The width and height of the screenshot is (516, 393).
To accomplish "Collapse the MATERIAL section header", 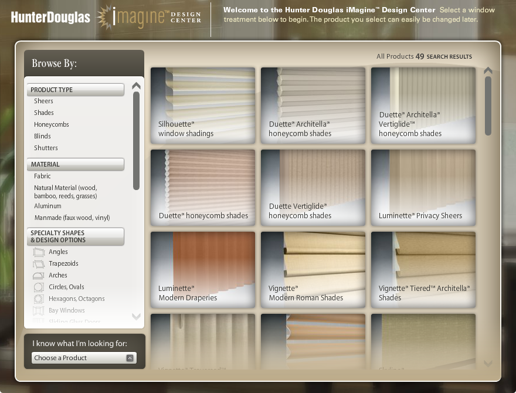I will 76,164.
